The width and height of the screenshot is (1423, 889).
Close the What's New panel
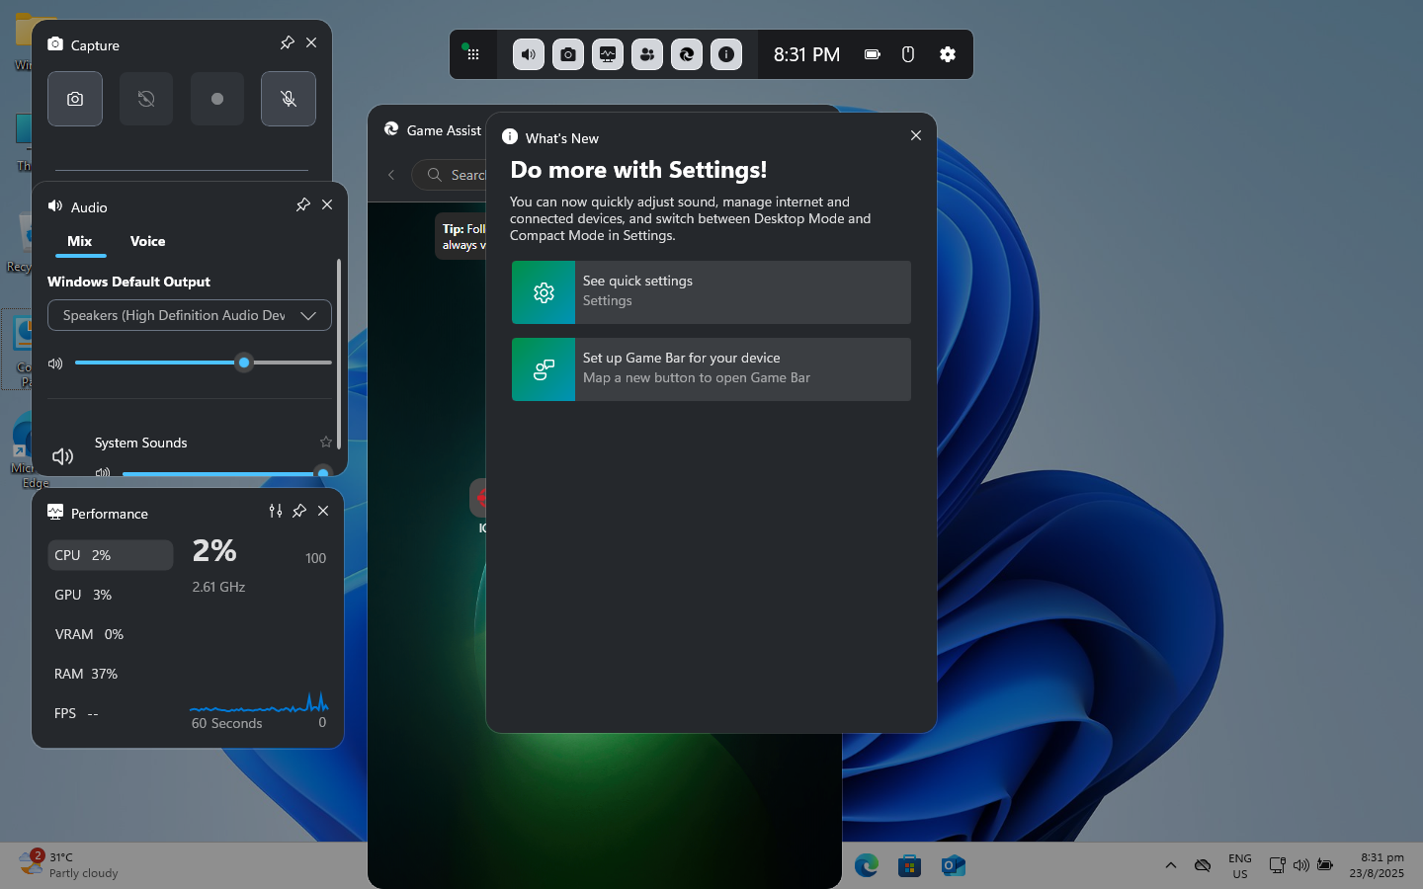pyautogui.click(x=916, y=135)
